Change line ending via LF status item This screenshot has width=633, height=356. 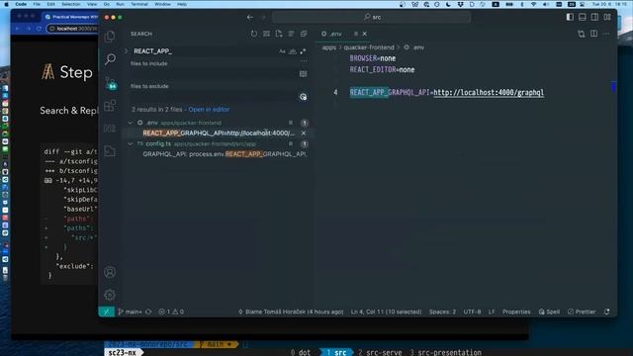tap(492, 311)
